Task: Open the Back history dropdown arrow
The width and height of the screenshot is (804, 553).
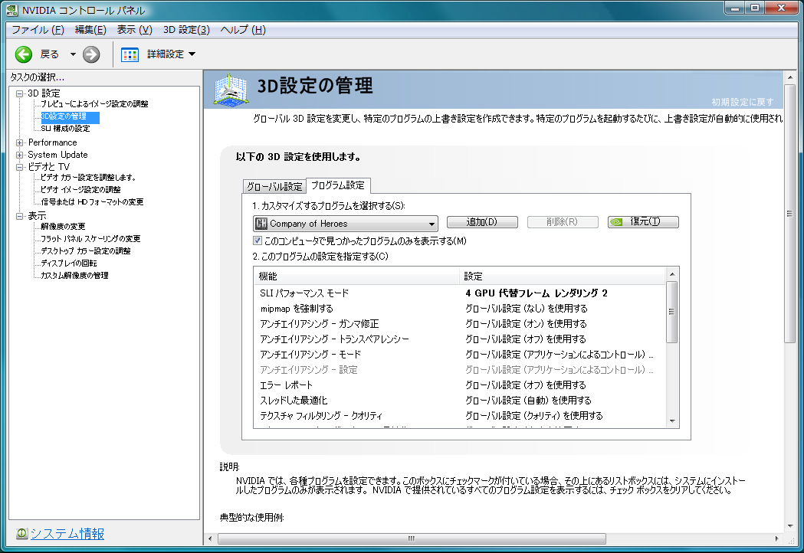Action: [73, 54]
